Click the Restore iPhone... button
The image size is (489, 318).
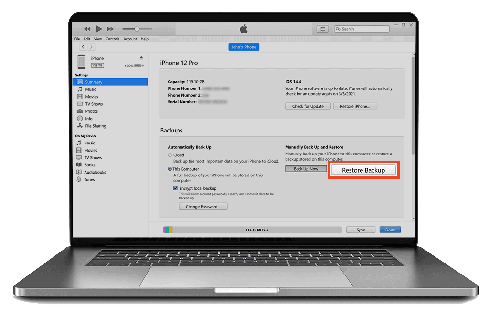[355, 106]
